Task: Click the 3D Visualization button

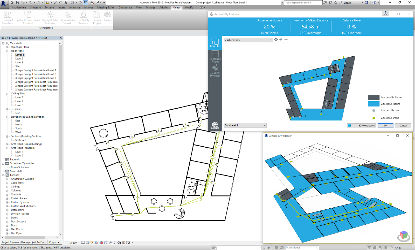Action: click(361, 125)
